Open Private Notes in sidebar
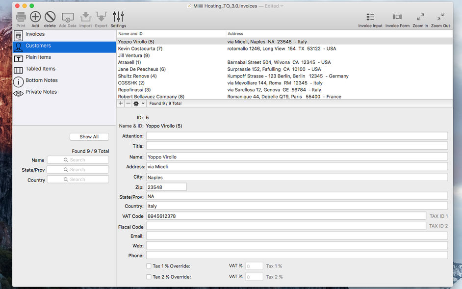The height and width of the screenshot is (289, 462). [x=64, y=93]
